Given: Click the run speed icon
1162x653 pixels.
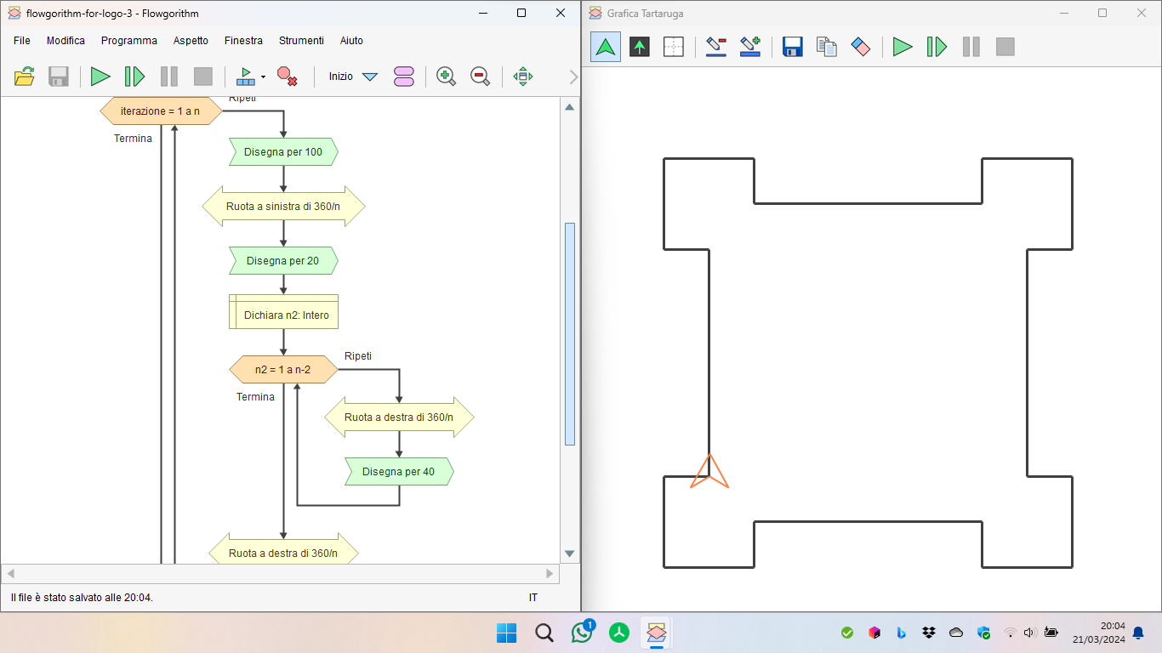Looking at the screenshot, I should point(246,77).
